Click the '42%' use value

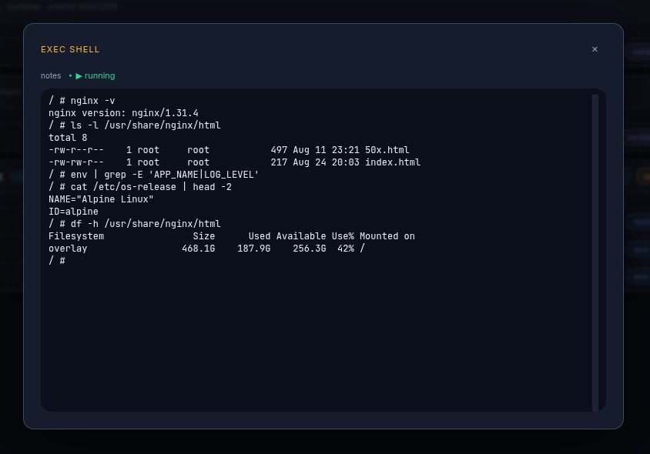346,249
